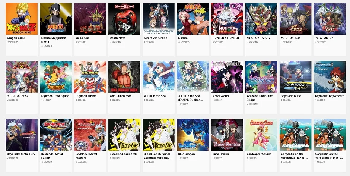Open the Dragon Ball Z cover art
350x176 pixels.
(22, 19)
